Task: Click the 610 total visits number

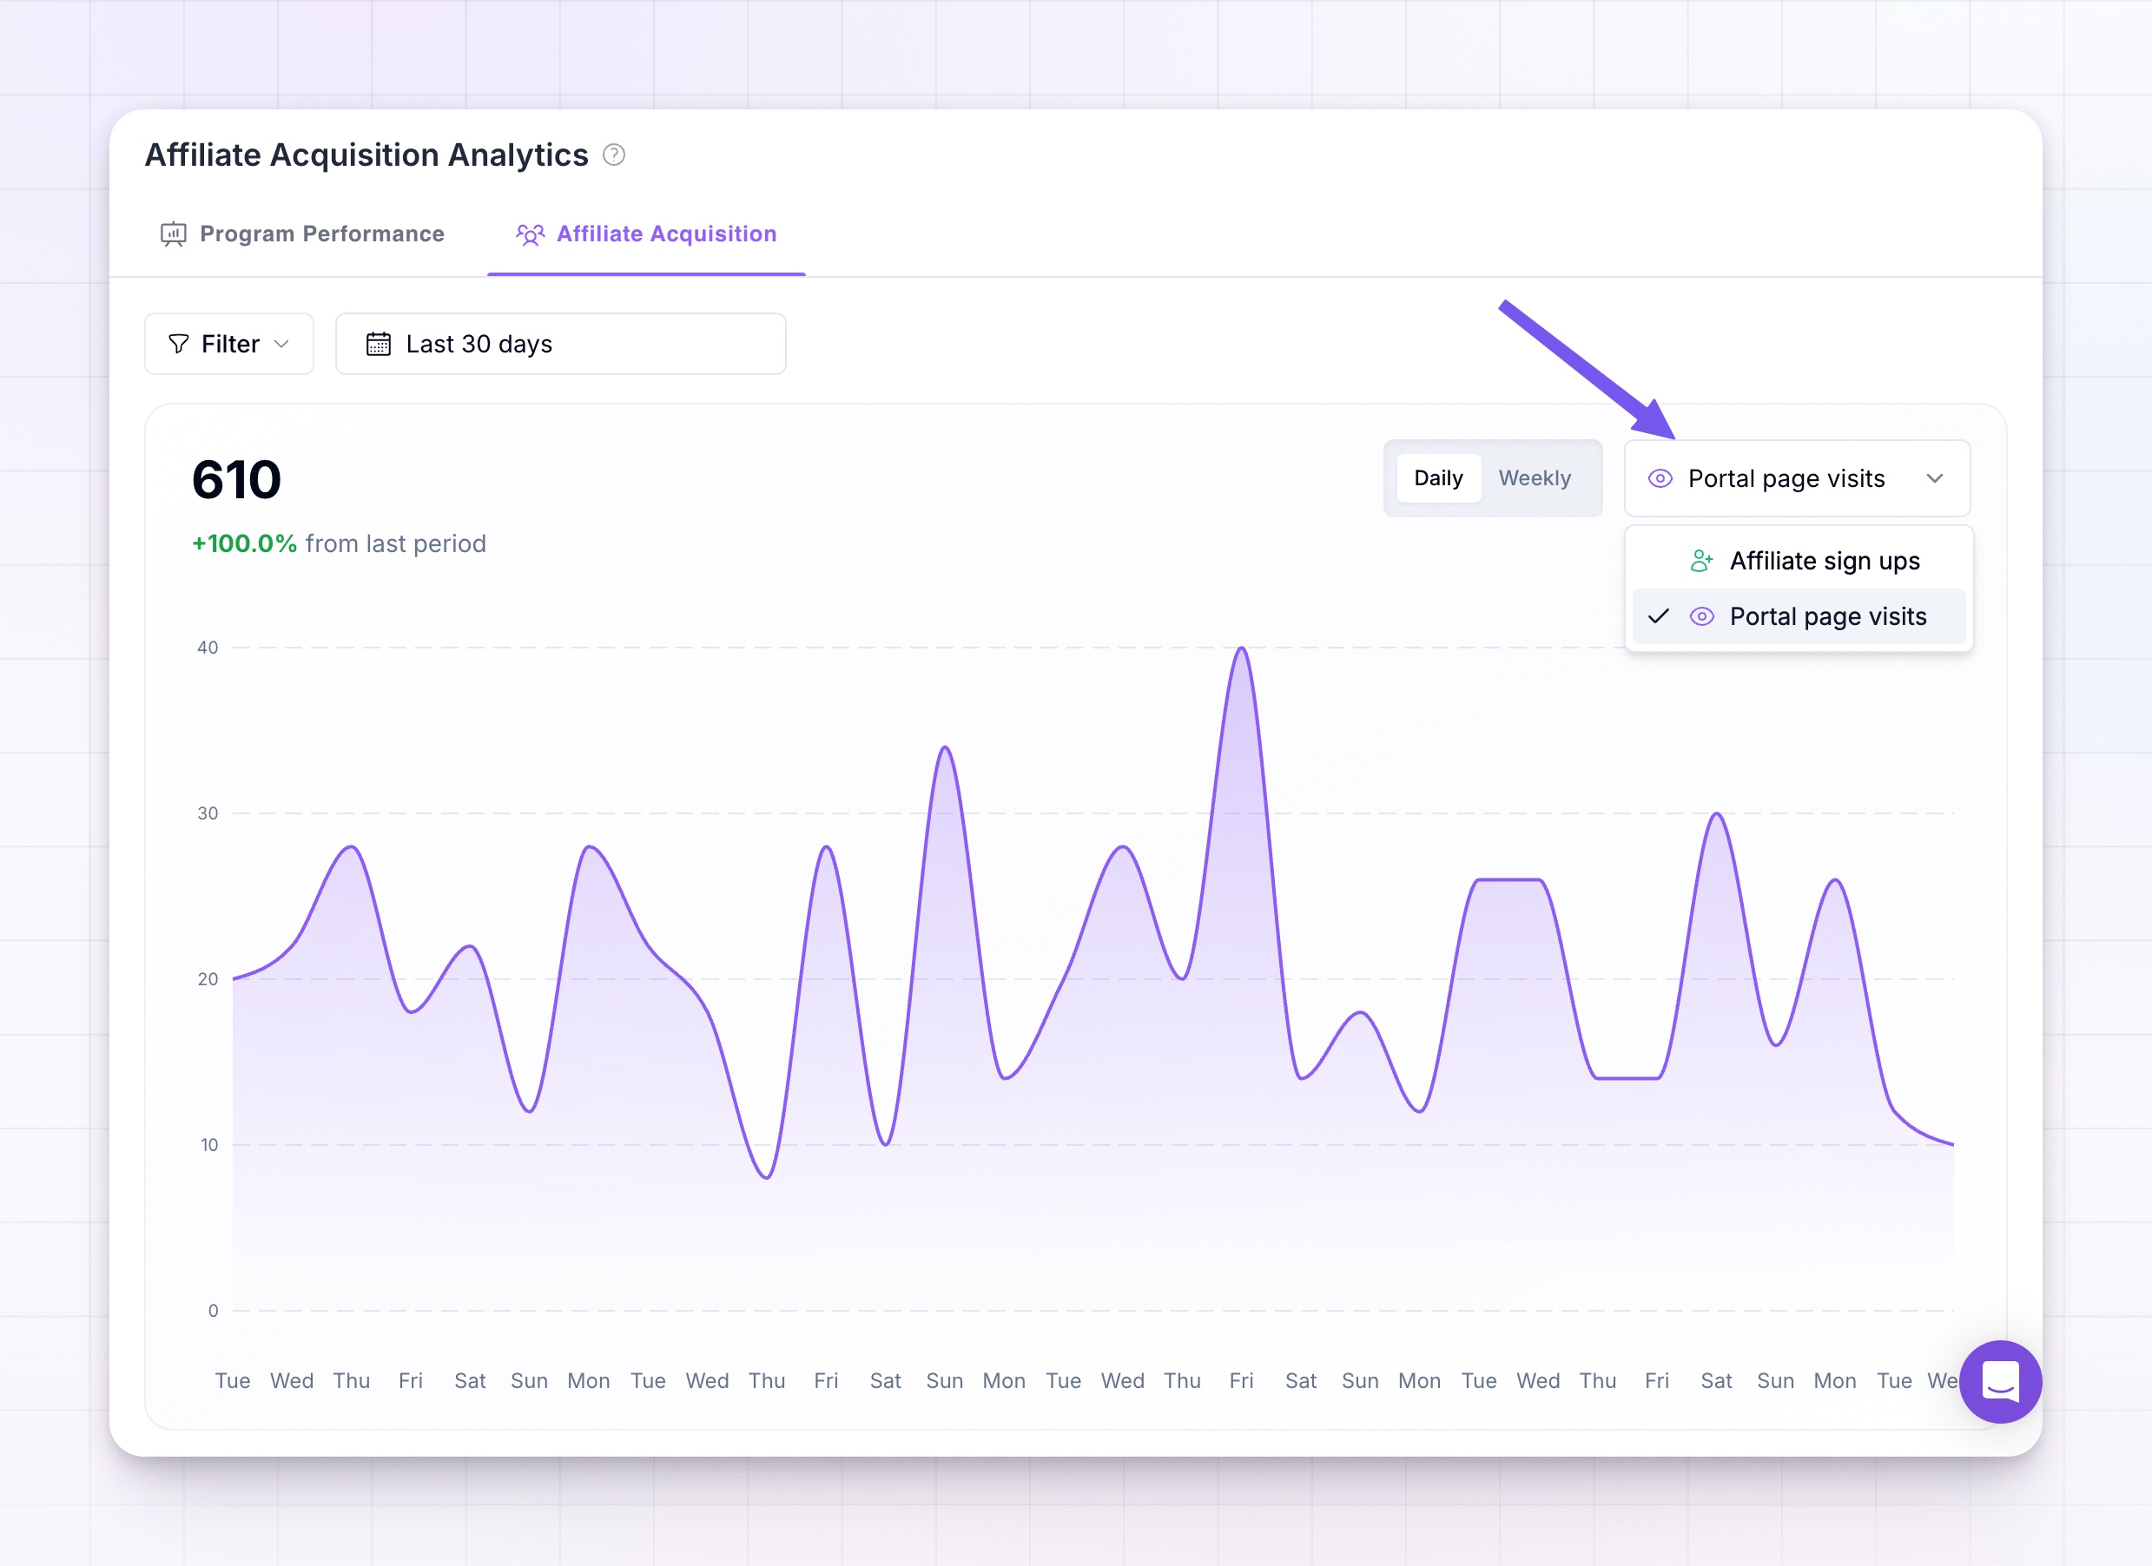Action: pos(236,479)
